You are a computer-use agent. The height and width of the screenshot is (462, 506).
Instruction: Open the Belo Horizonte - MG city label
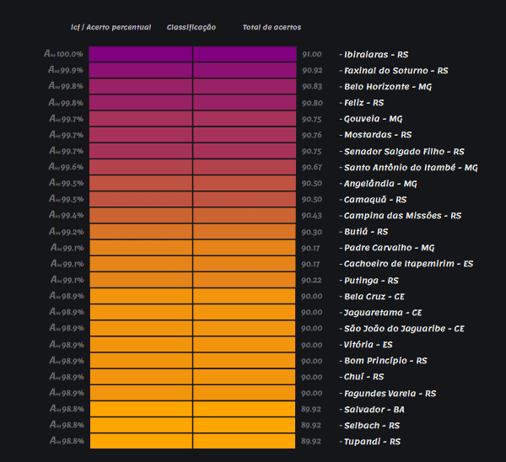[388, 87]
